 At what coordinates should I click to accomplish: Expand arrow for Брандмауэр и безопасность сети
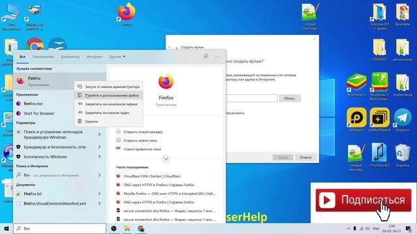click(x=100, y=147)
